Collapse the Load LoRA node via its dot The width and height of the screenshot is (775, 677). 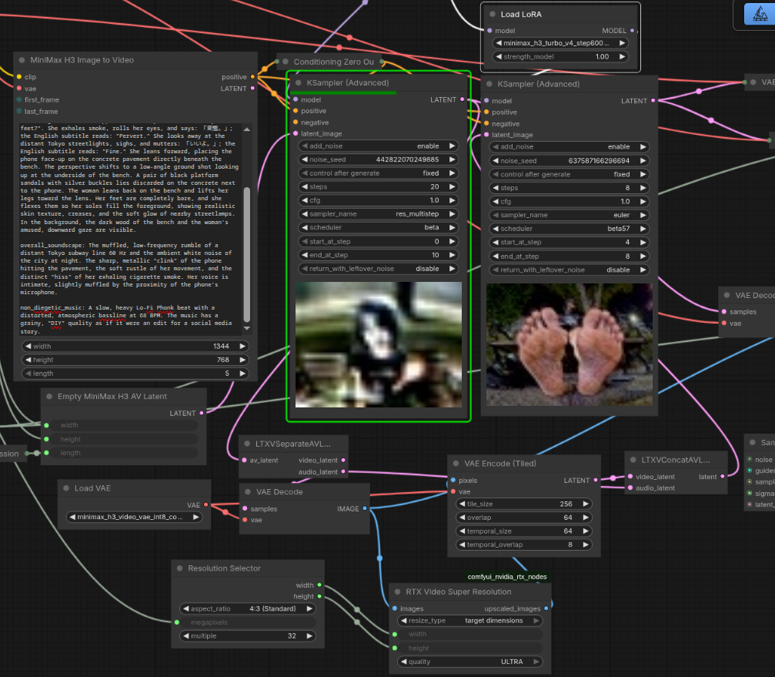[493, 15]
